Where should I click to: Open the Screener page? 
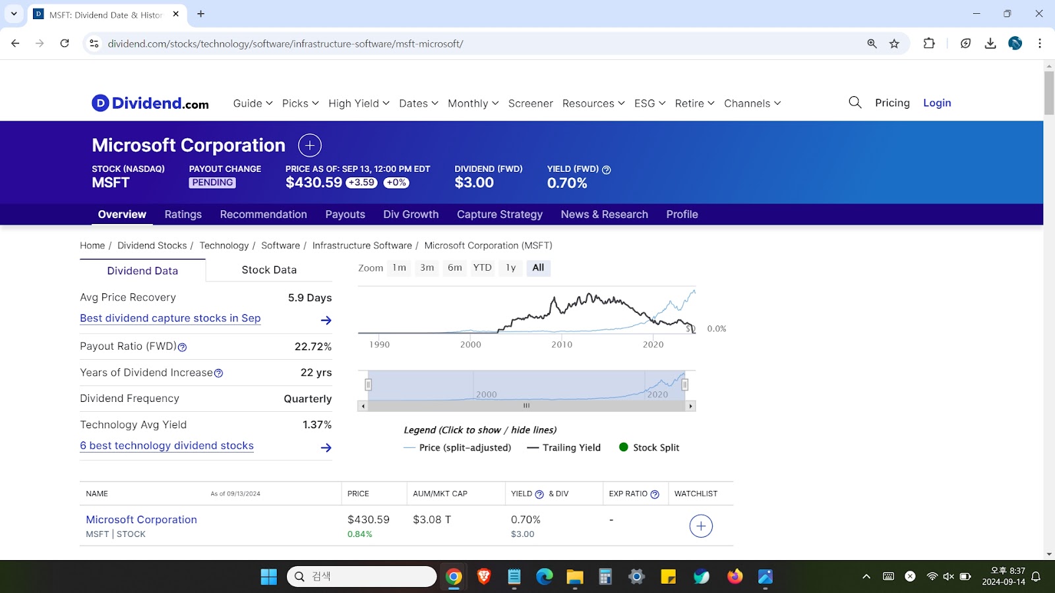[530, 103]
